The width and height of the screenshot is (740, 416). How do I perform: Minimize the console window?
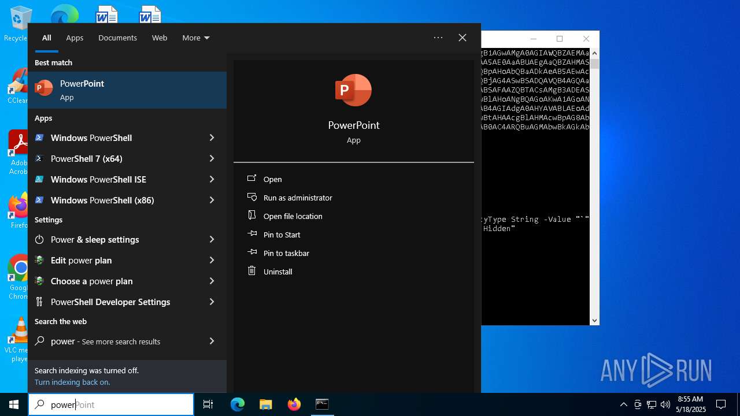point(534,39)
